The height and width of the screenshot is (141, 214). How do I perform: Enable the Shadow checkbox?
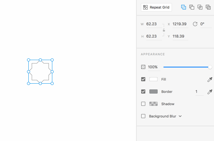(x=143, y=104)
